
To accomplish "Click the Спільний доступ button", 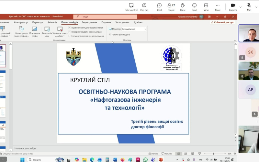I will [222, 22].
